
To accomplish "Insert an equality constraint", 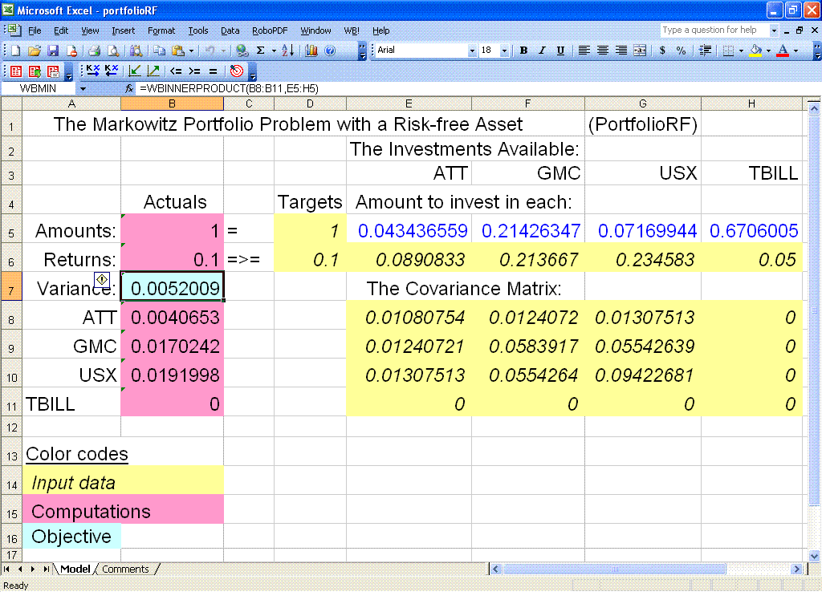I will coord(213,71).
